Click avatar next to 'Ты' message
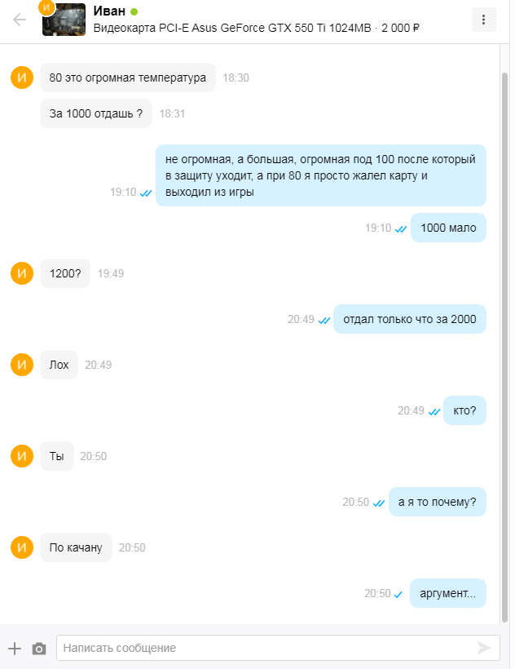Image resolution: width=515 pixels, height=669 pixels. (22, 456)
